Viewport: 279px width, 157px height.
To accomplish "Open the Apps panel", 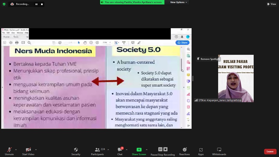I will click(x=201, y=150).
